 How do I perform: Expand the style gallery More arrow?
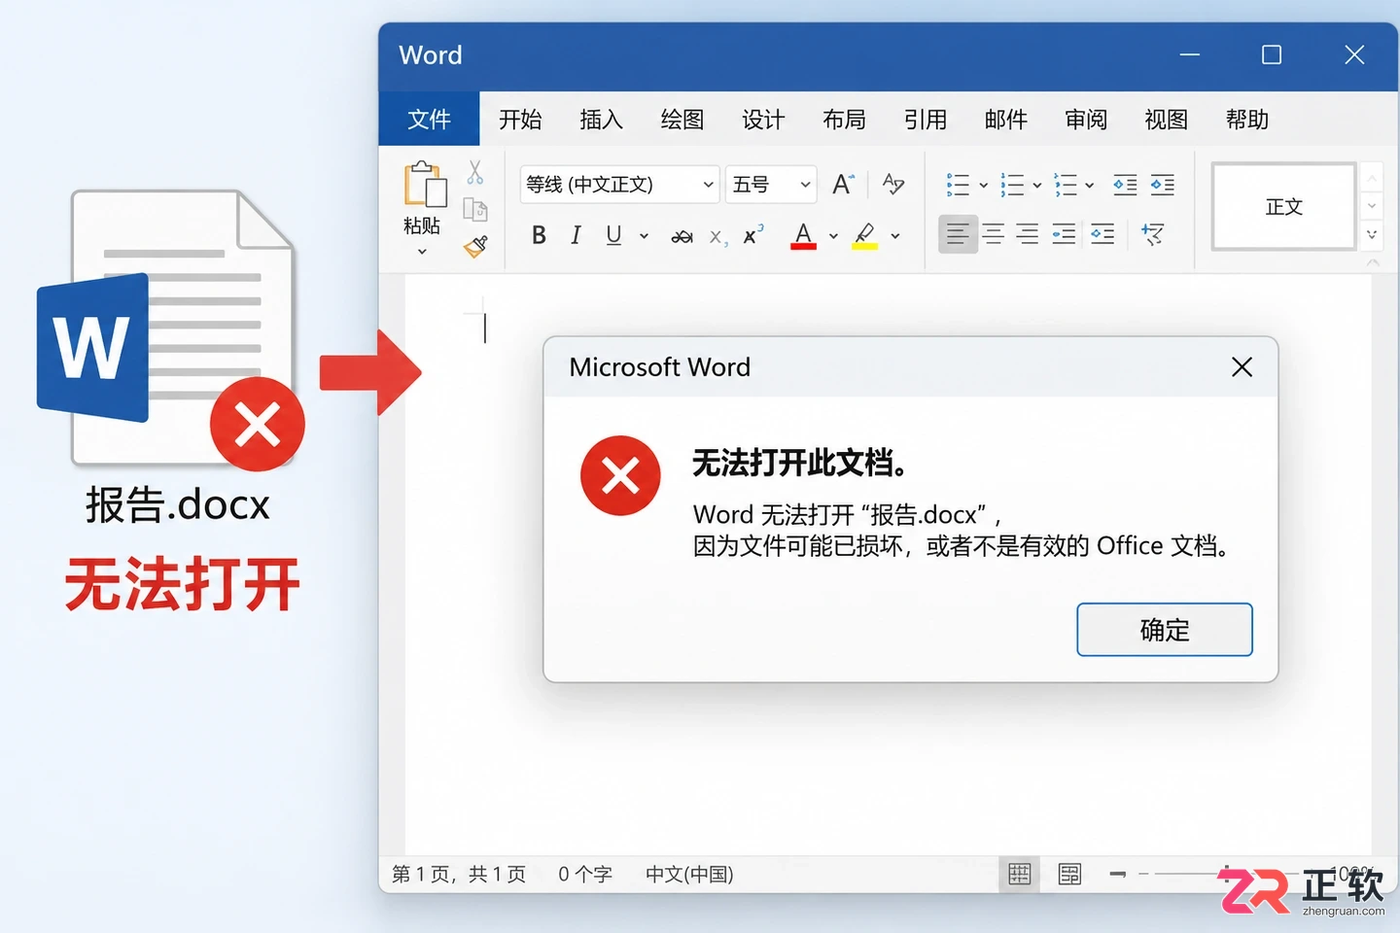click(1372, 234)
